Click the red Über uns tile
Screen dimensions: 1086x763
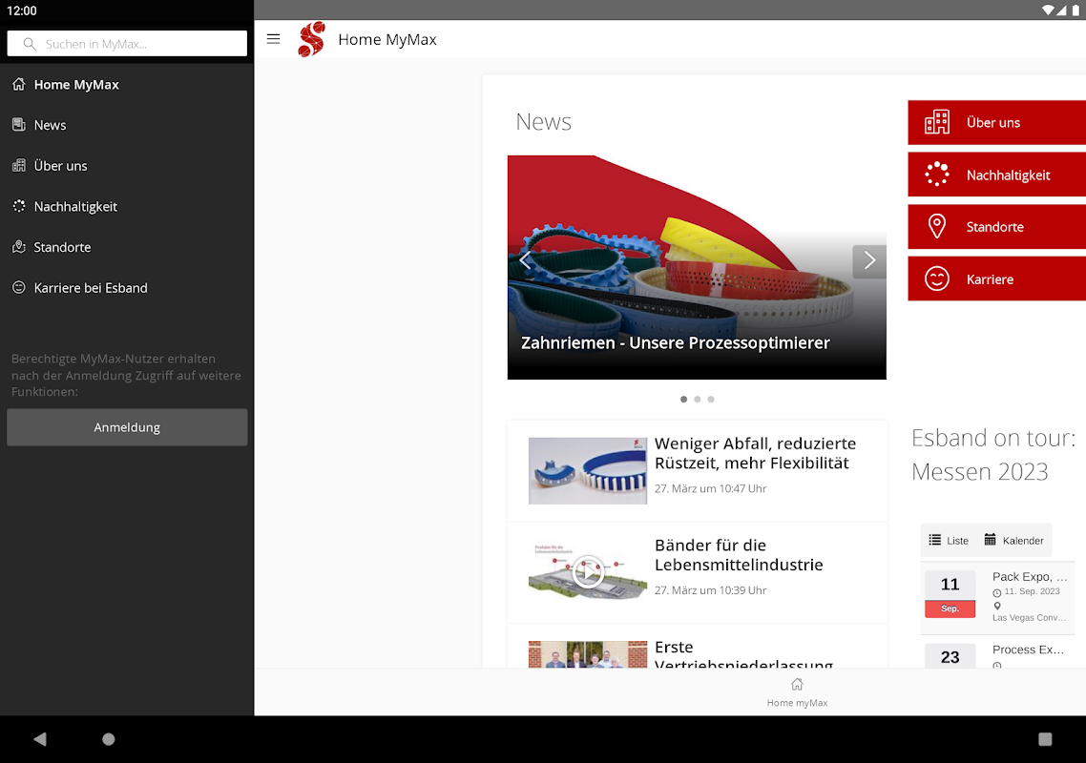tap(996, 122)
